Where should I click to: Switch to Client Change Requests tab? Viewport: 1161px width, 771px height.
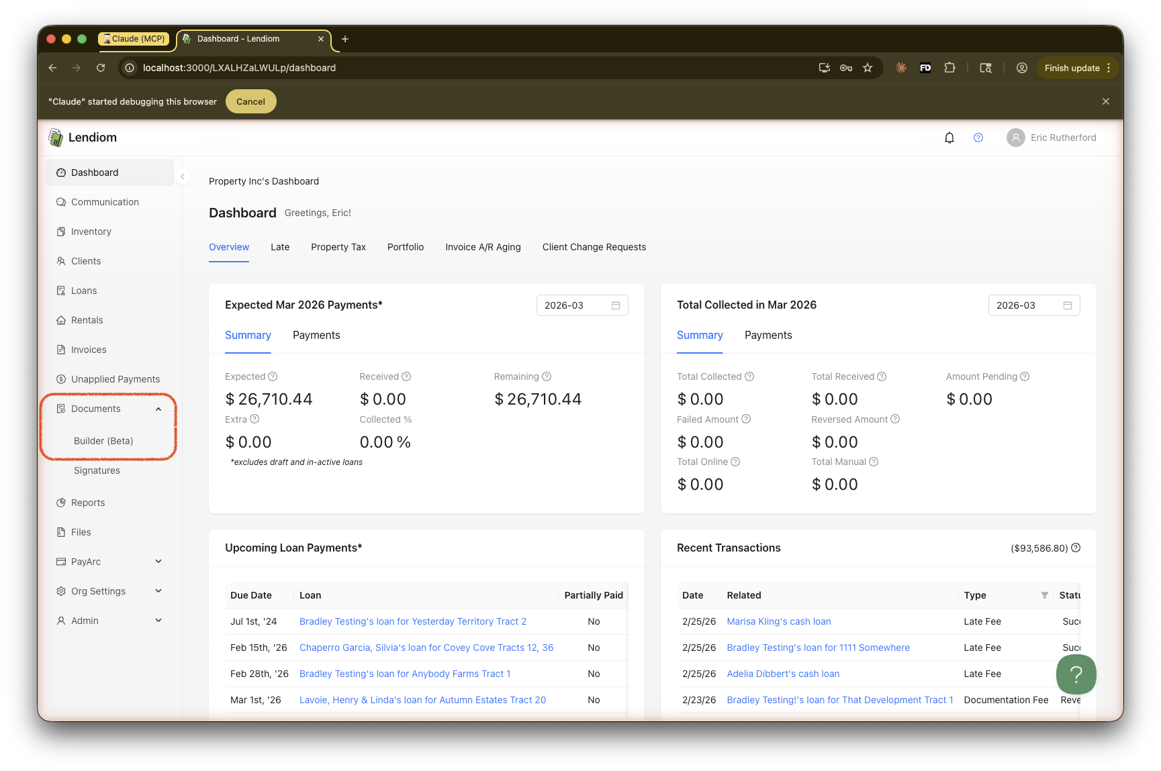[594, 247]
